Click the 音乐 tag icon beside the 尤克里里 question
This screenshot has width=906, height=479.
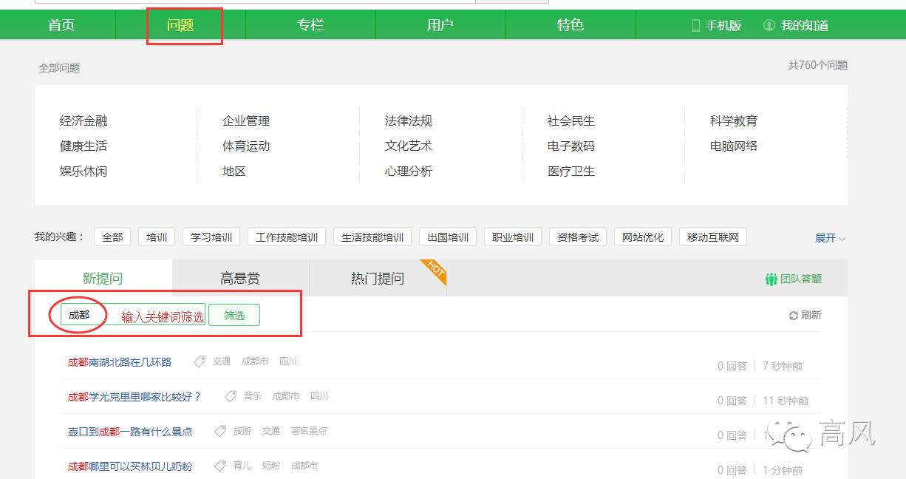coord(231,396)
